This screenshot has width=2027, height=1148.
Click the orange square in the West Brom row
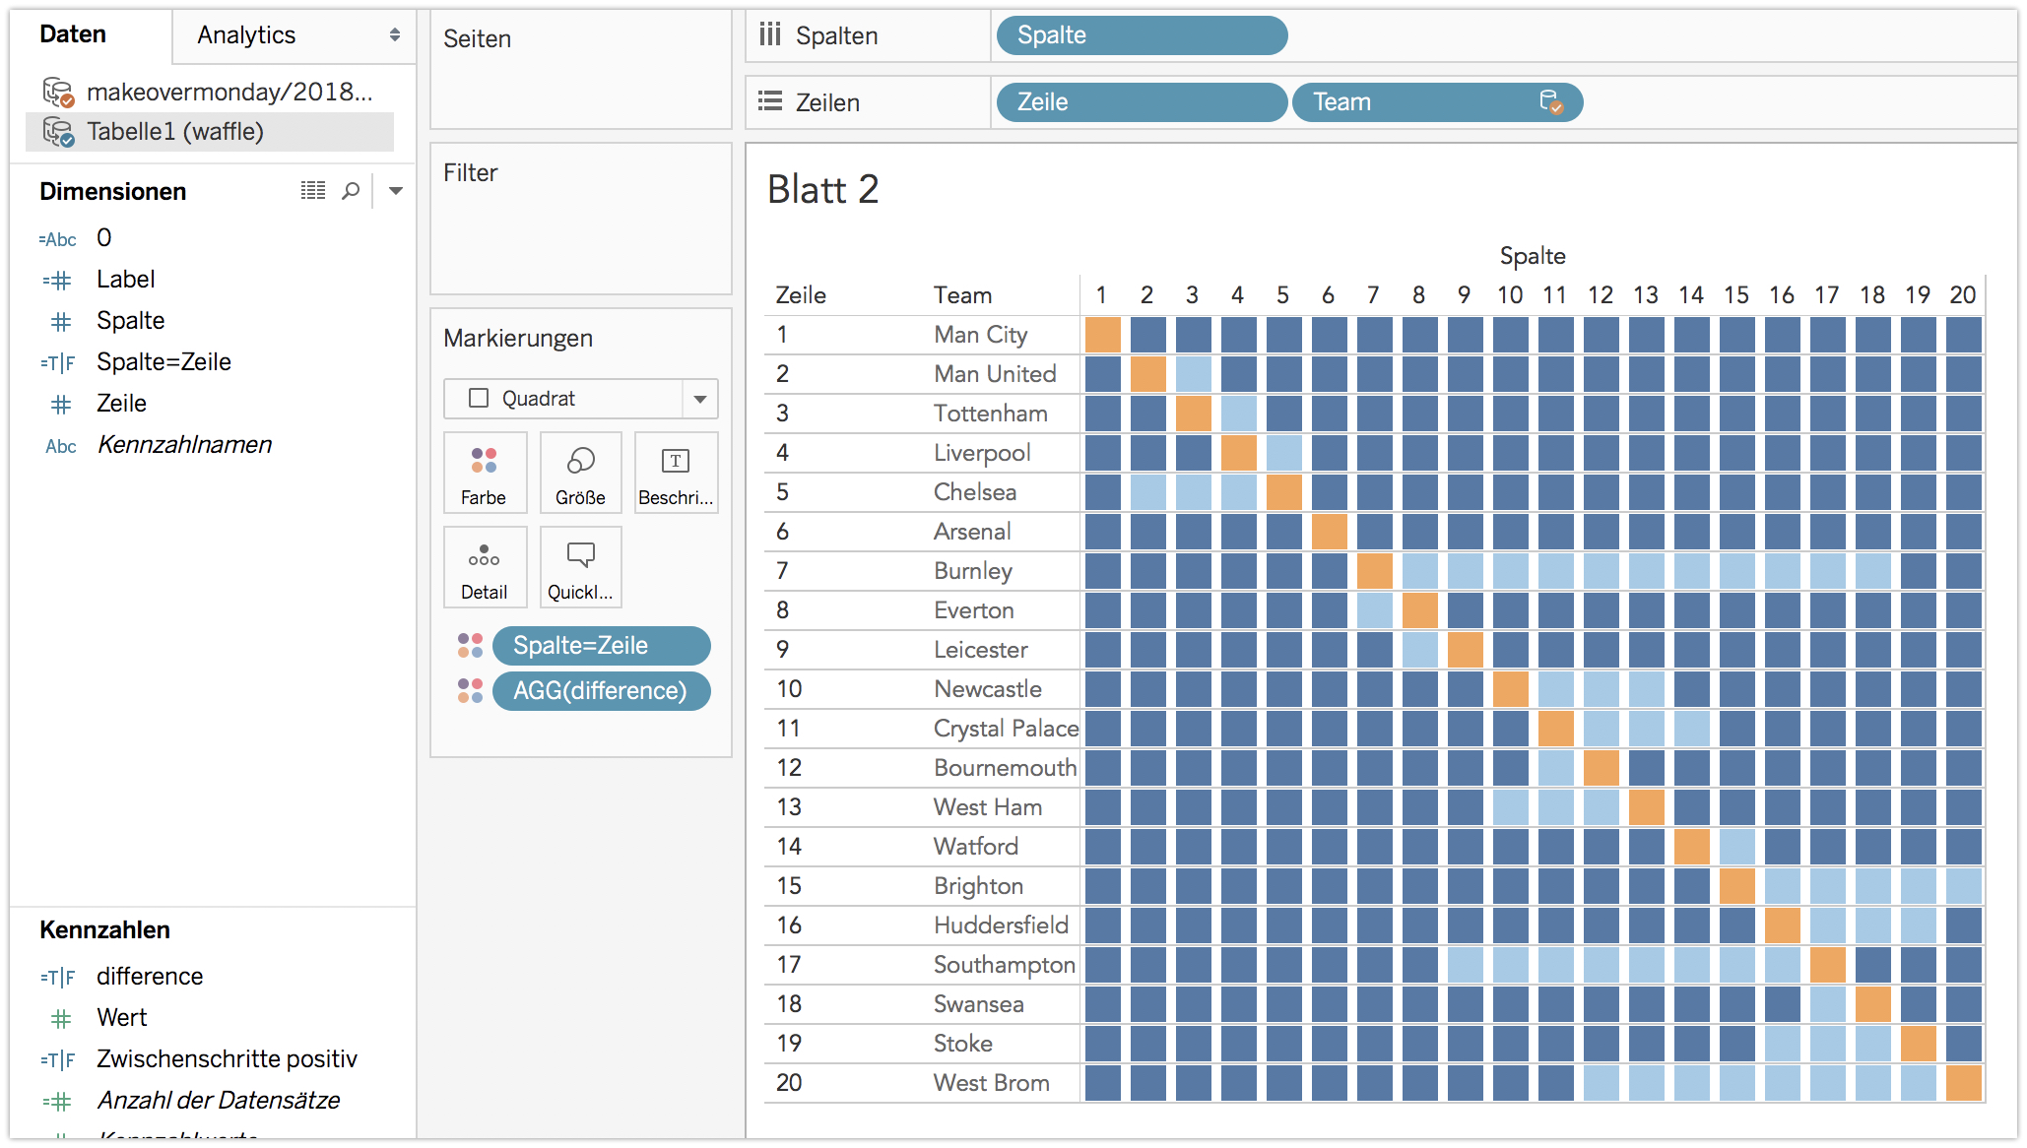(1964, 1083)
